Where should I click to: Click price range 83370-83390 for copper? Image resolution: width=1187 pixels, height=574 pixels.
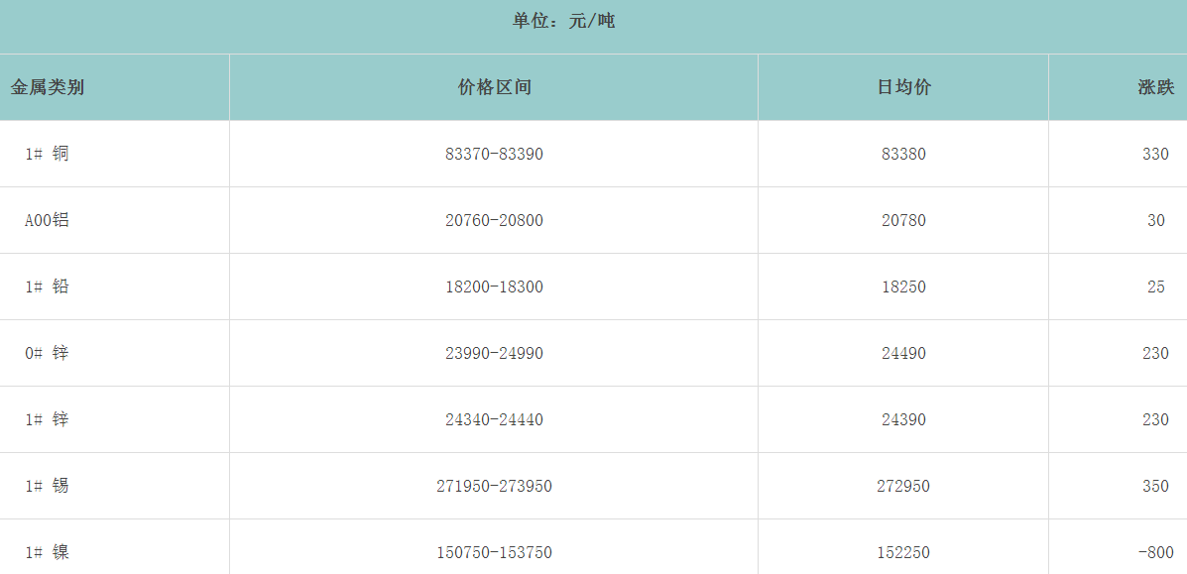(x=494, y=154)
